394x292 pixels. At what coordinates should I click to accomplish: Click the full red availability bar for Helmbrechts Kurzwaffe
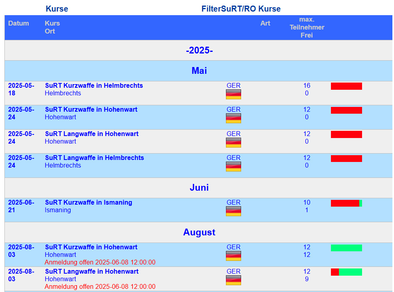point(346,86)
